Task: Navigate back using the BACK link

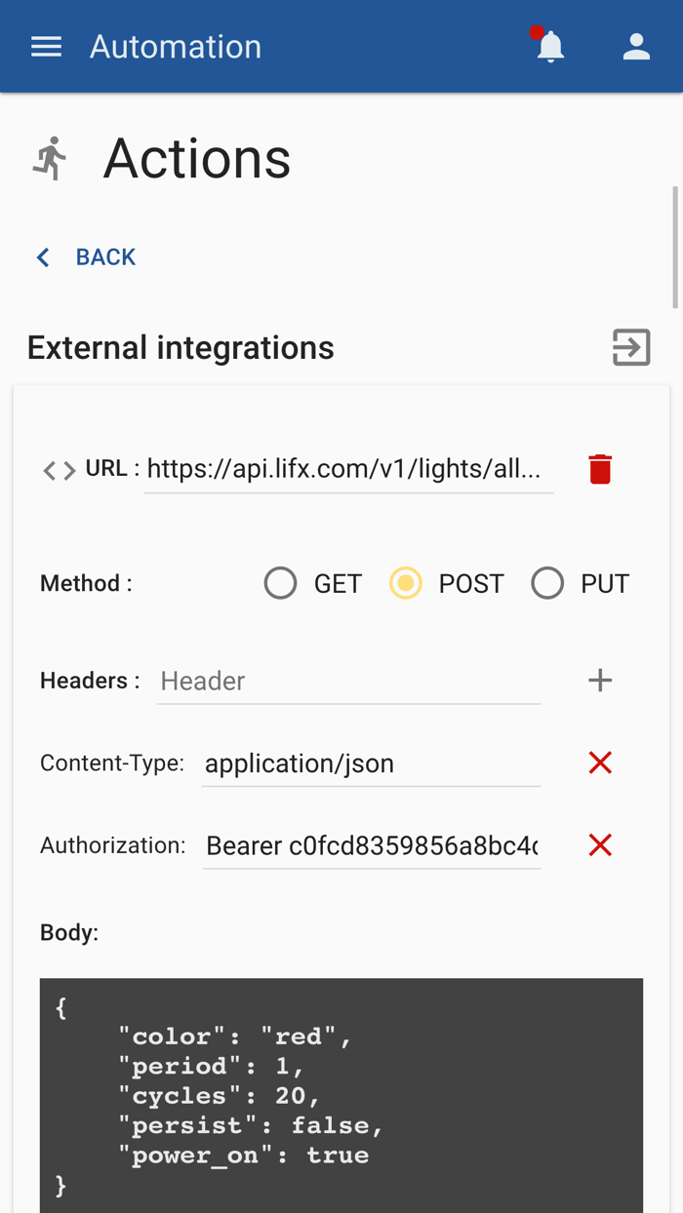Action: (x=105, y=256)
